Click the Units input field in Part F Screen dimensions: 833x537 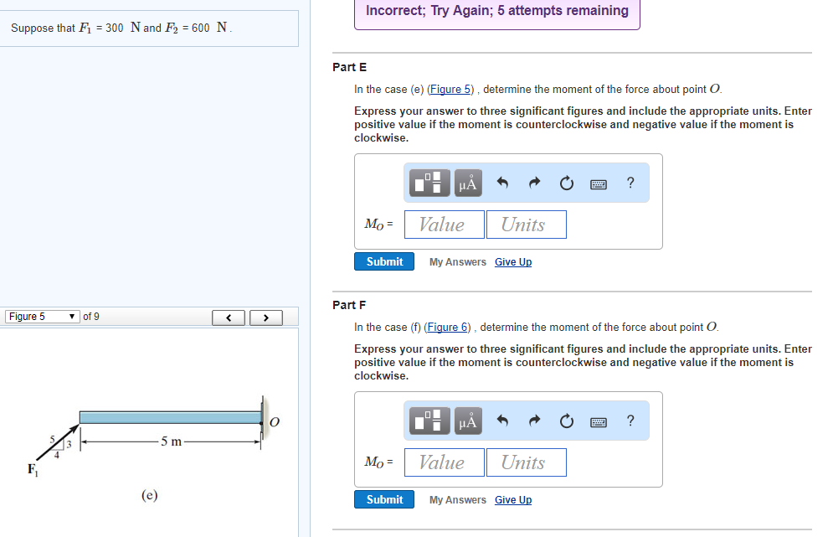tap(526, 462)
